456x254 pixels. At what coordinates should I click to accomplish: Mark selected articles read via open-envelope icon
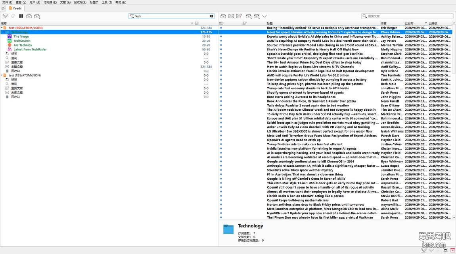click(x=223, y=16)
